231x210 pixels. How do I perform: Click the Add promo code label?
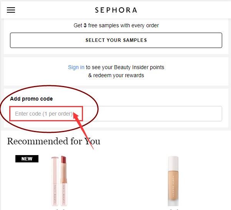[x=31, y=99]
